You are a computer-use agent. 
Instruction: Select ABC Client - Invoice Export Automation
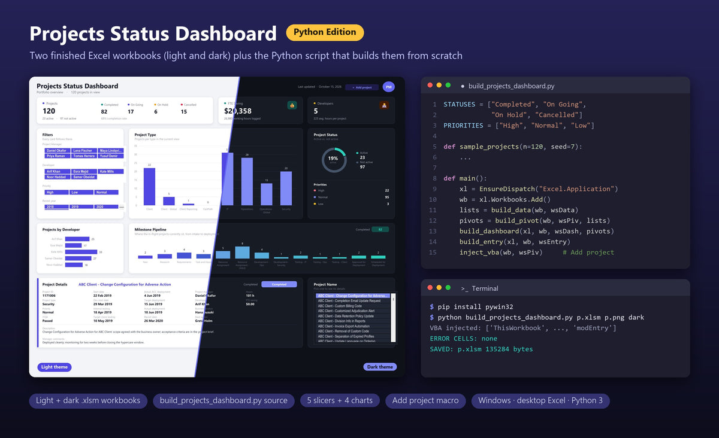tap(353, 326)
